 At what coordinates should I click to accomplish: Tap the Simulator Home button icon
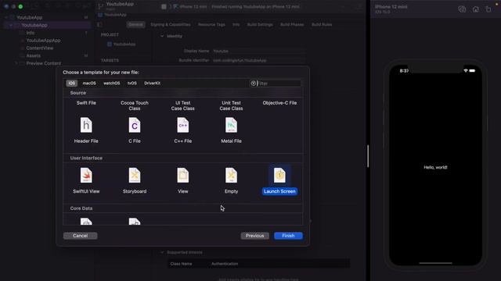(x=475, y=9)
